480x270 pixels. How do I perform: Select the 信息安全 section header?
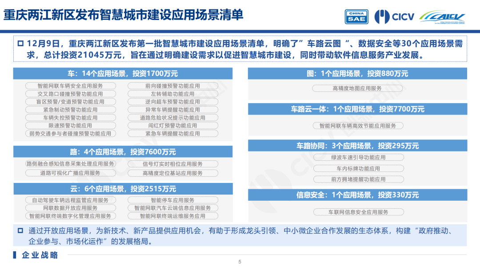[x=357, y=195]
